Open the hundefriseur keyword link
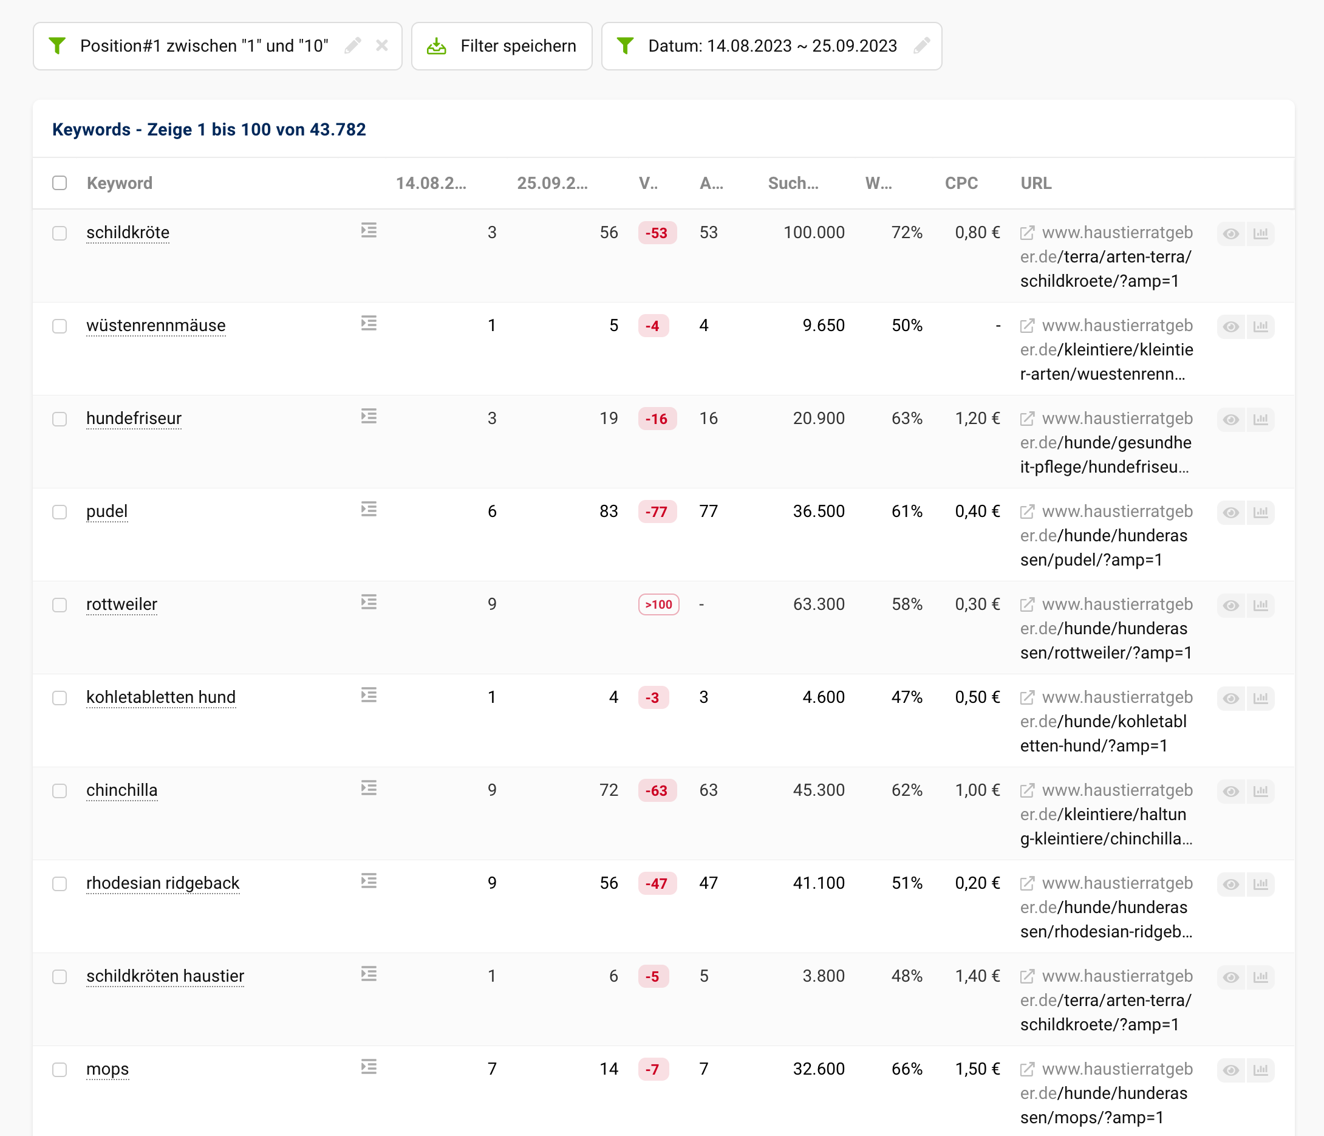 (x=134, y=418)
